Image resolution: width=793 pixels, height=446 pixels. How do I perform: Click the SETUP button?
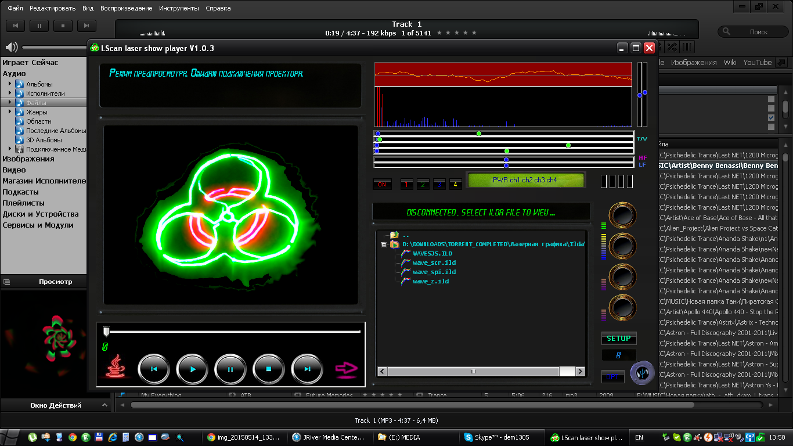[x=619, y=339]
